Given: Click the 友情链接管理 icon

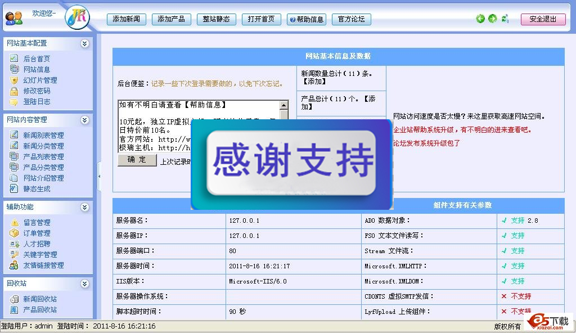Looking at the screenshot, I should 14,265.
